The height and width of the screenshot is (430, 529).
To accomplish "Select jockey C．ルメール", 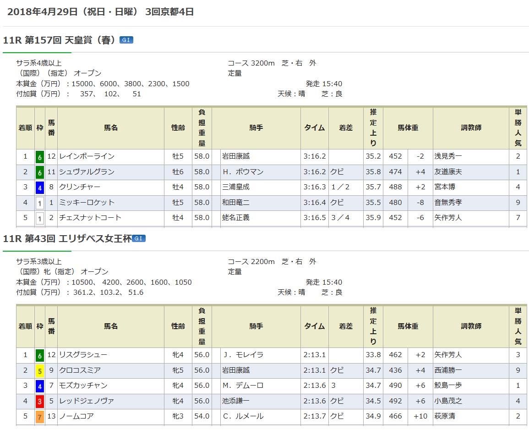I will [x=243, y=416].
